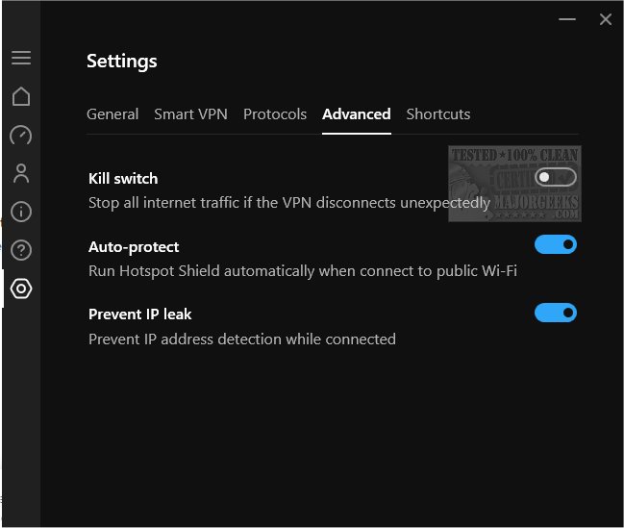Select the Advanced tab
This screenshot has width=624, height=528.
357,114
